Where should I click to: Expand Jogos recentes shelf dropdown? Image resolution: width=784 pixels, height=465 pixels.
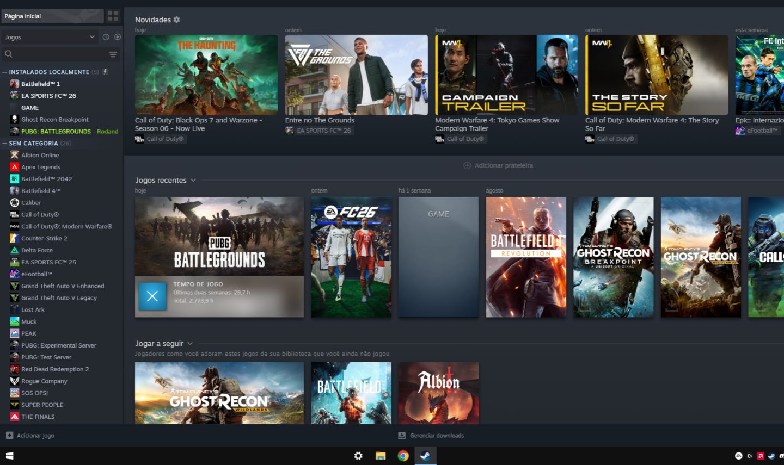[x=193, y=180]
